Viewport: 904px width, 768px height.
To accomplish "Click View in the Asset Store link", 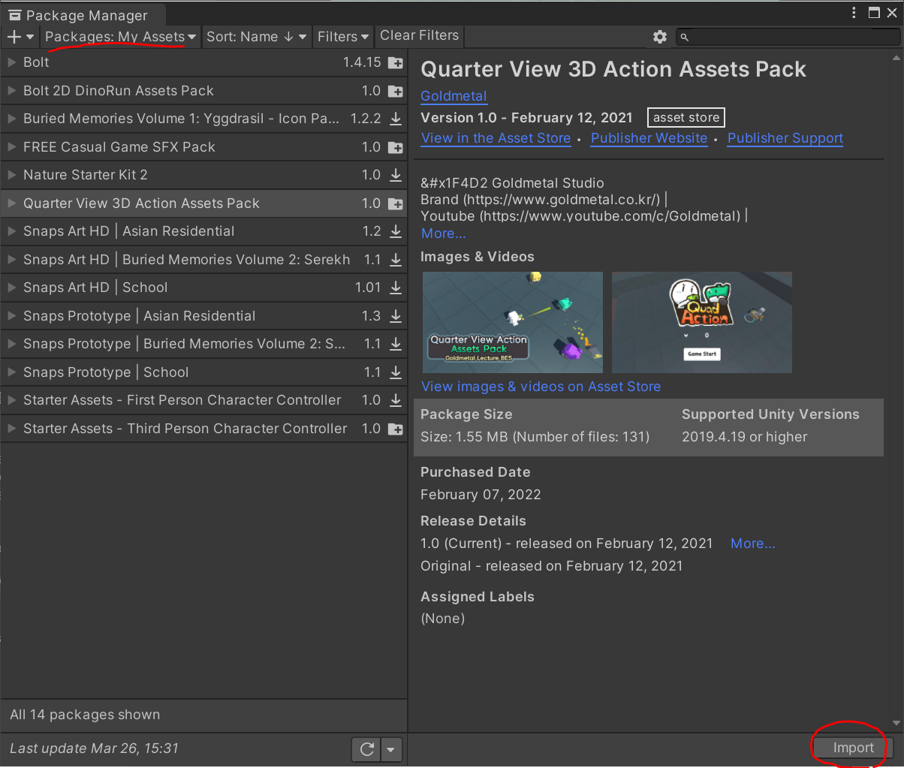I will coord(496,138).
